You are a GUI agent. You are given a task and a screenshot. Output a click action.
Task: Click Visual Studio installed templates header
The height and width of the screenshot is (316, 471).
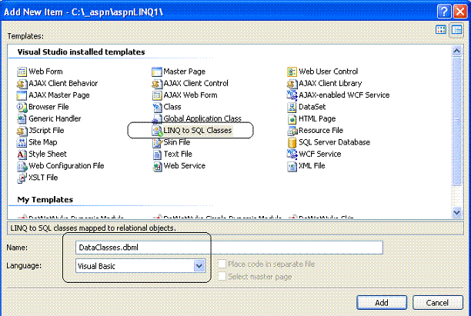(81, 52)
